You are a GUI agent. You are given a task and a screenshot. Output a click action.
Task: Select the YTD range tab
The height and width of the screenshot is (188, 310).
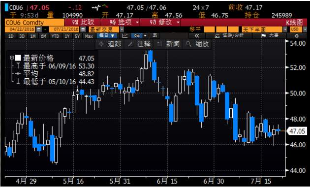55,36
